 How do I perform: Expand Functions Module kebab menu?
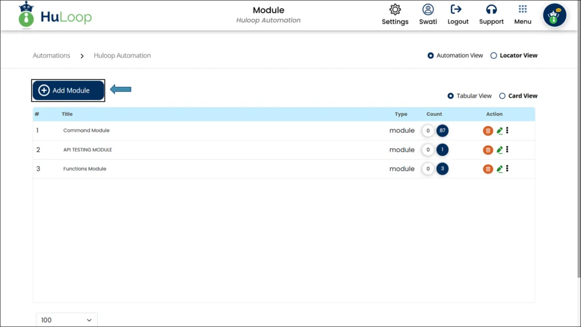point(508,169)
